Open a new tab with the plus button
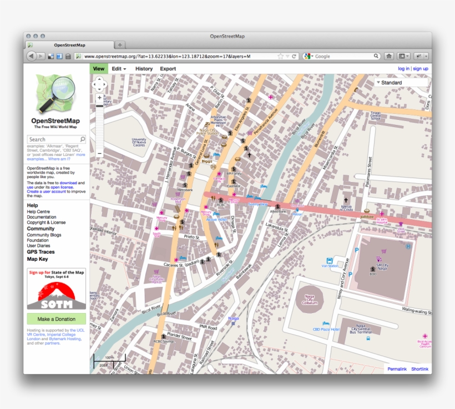This screenshot has height=409, width=455. point(120,45)
